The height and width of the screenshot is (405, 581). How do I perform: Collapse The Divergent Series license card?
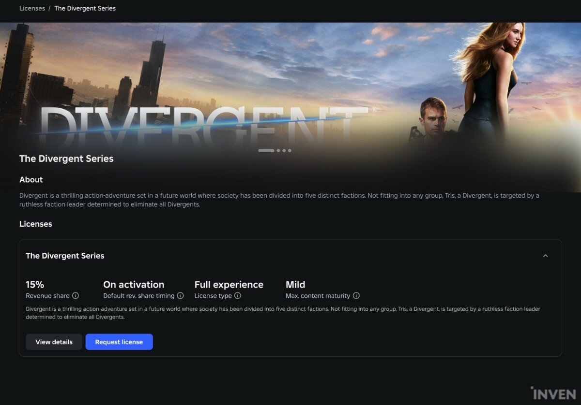[x=546, y=256]
